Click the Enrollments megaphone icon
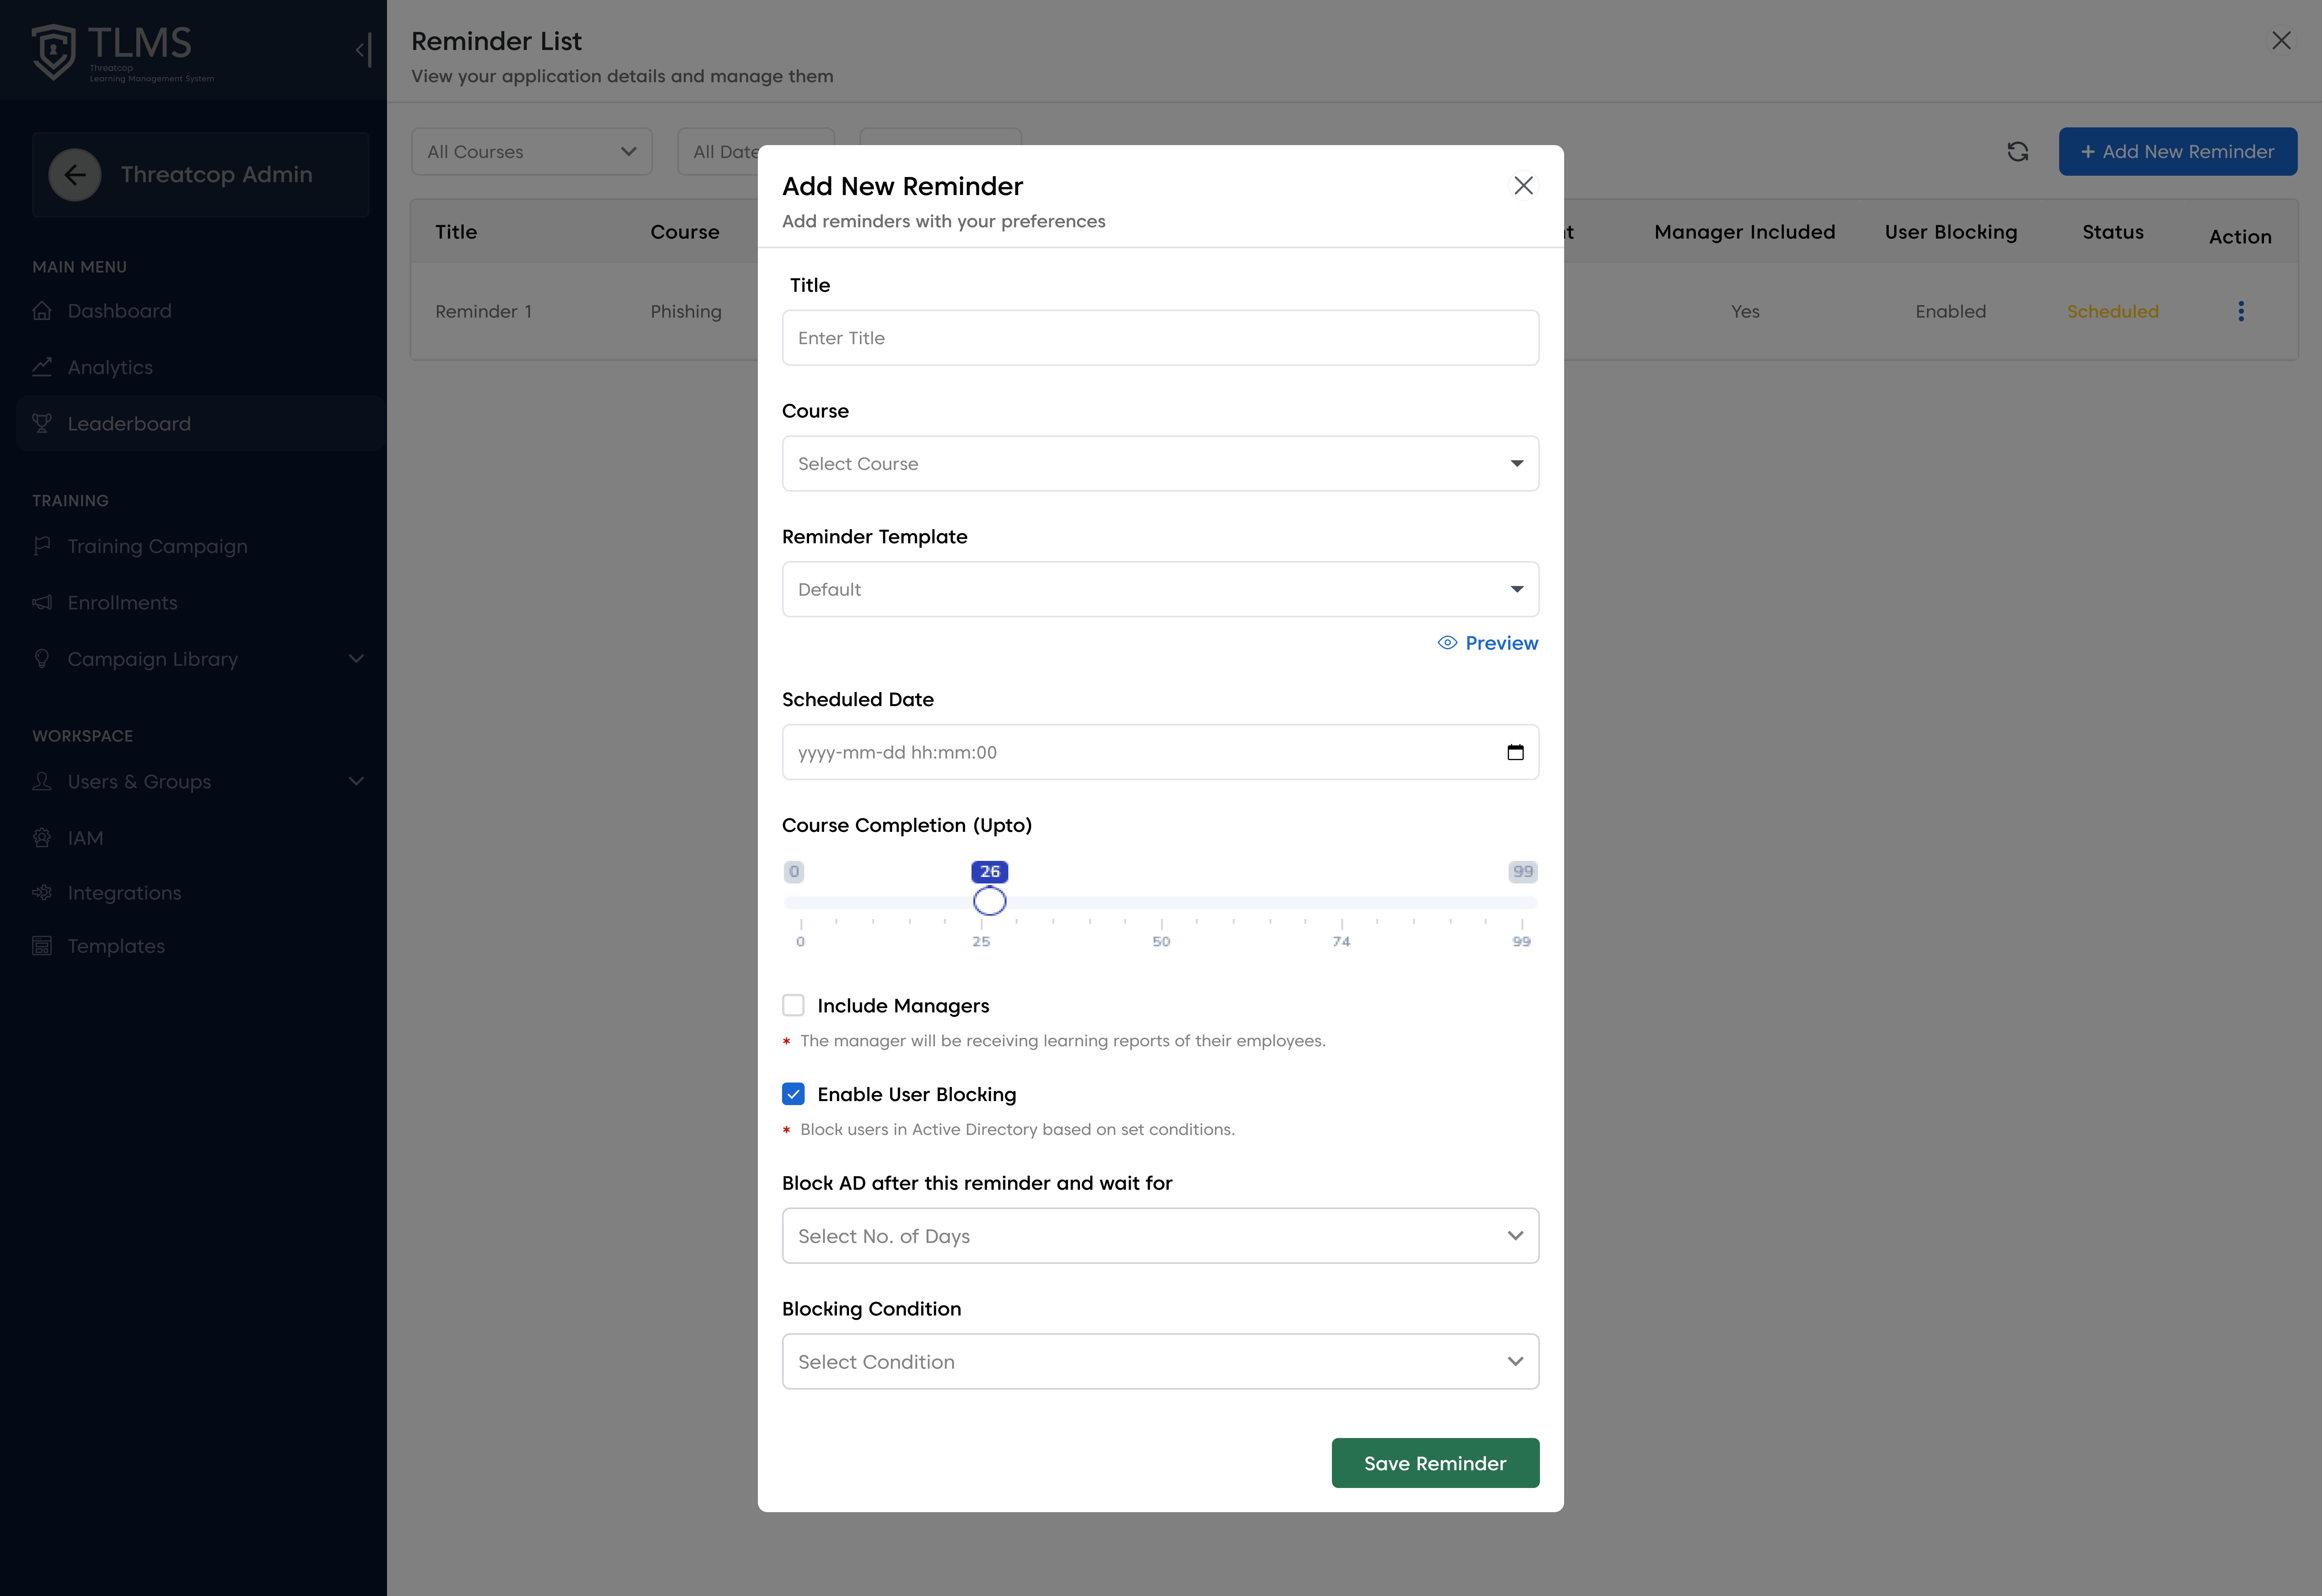The width and height of the screenshot is (2322, 1596). (x=42, y=602)
